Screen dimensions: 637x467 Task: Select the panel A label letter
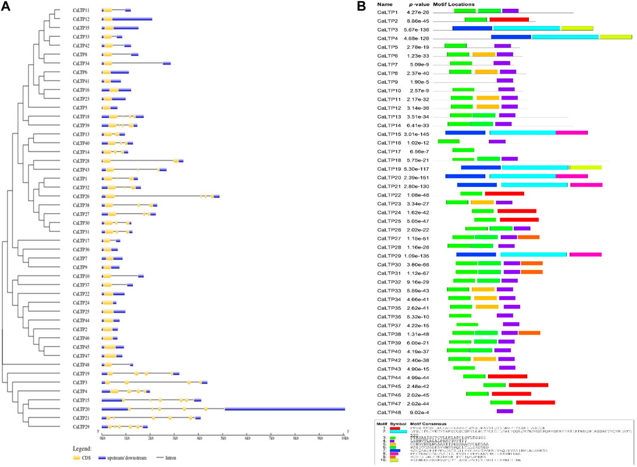click(x=5, y=7)
